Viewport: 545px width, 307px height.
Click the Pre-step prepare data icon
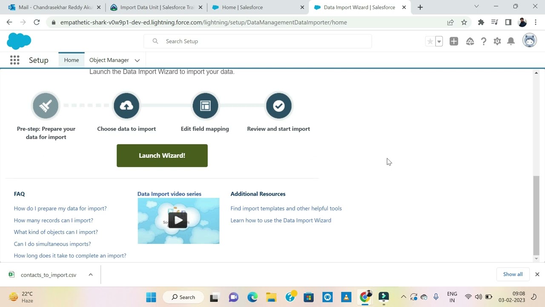coord(46,106)
